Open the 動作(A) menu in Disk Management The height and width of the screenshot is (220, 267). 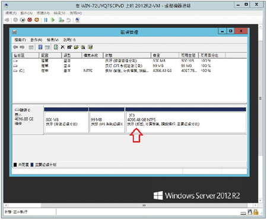36,40
